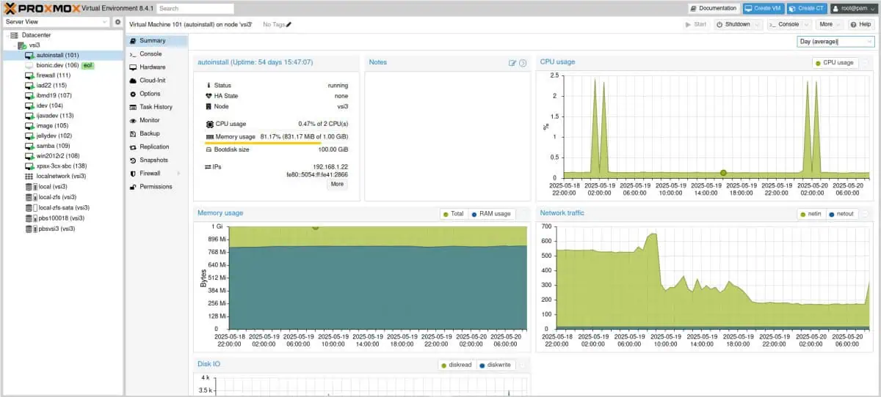Click the gear icon beside Server View
881x397 pixels.
[x=117, y=22]
